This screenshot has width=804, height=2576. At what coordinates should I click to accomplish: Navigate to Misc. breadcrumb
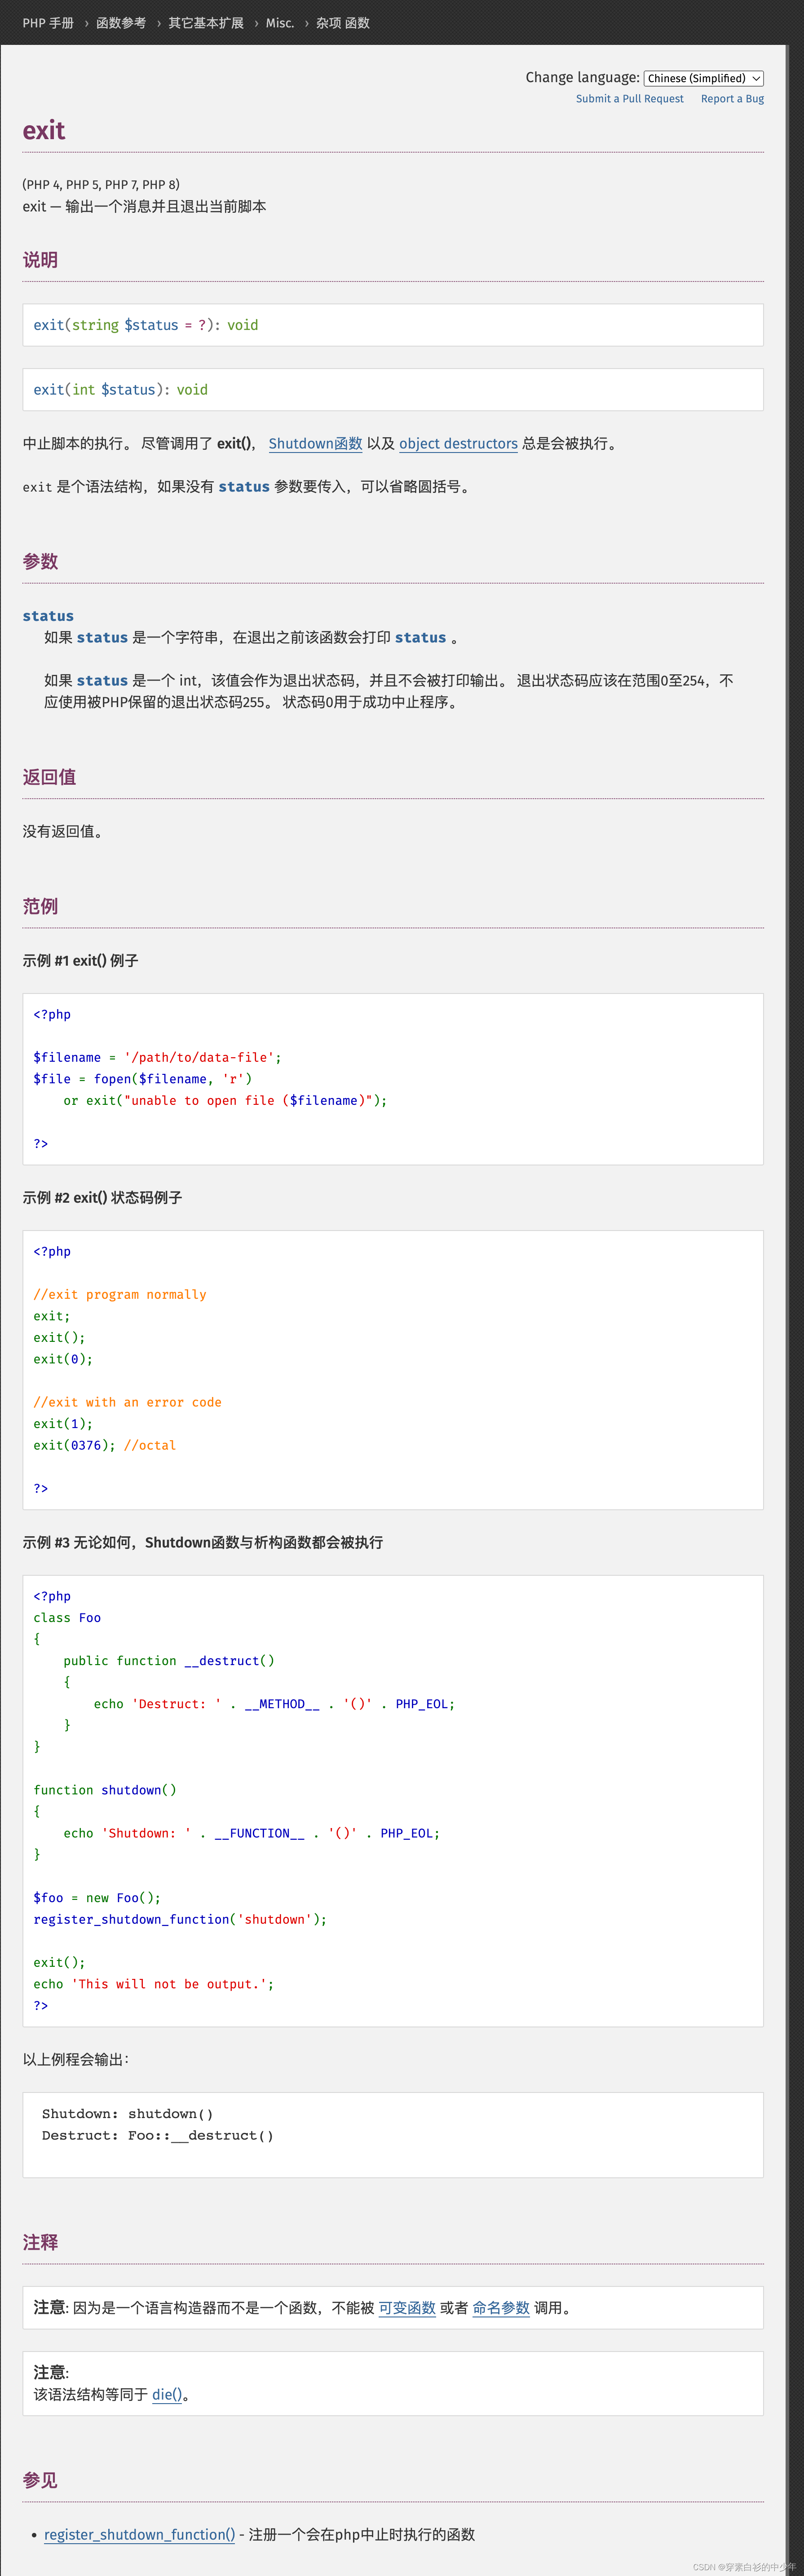[x=280, y=23]
